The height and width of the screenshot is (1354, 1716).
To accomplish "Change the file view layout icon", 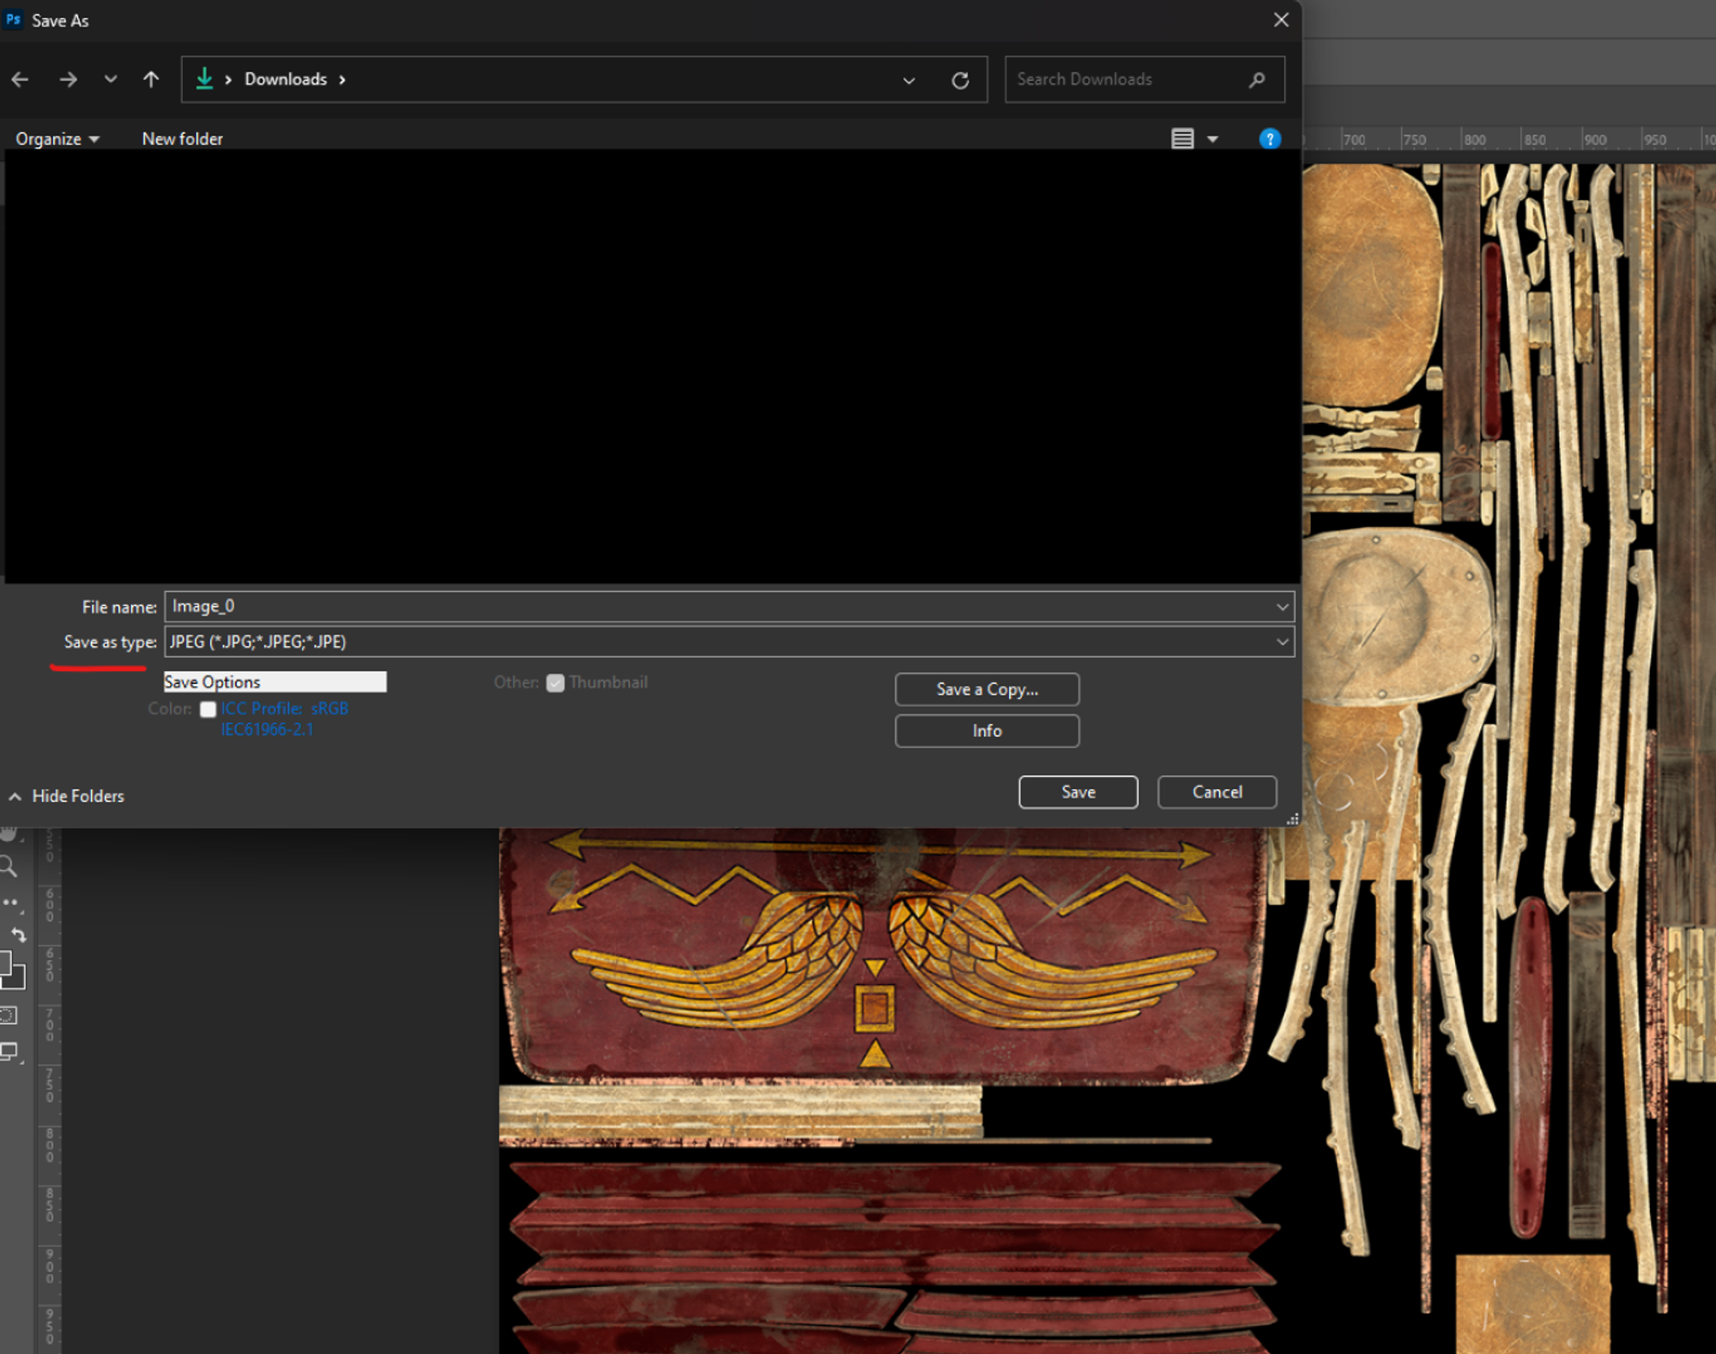I will 1182,139.
